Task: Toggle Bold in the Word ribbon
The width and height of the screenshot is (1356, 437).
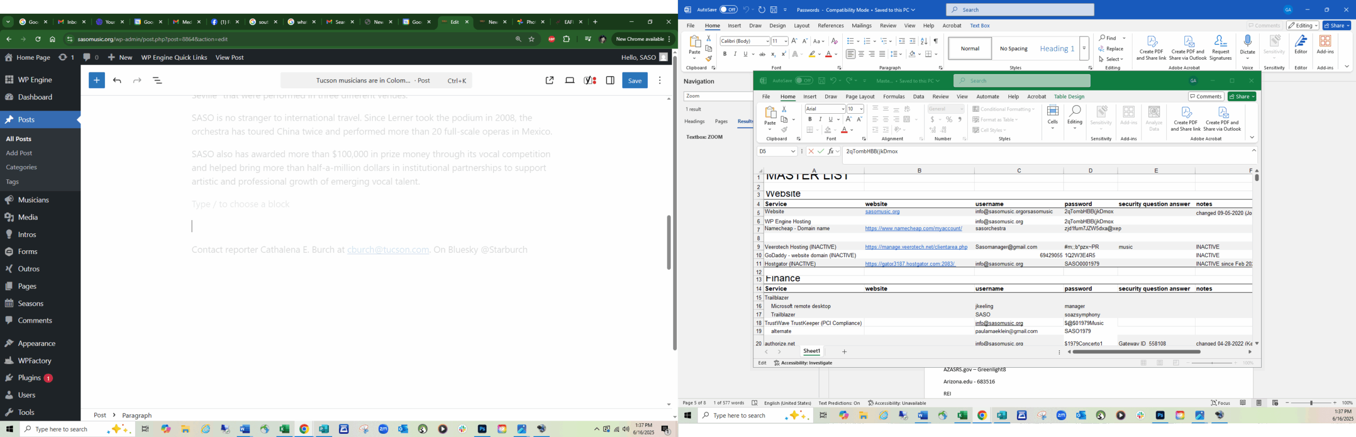Action: [725, 54]
